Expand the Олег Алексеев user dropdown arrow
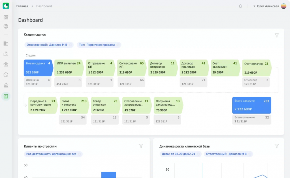 pos(254,6)
